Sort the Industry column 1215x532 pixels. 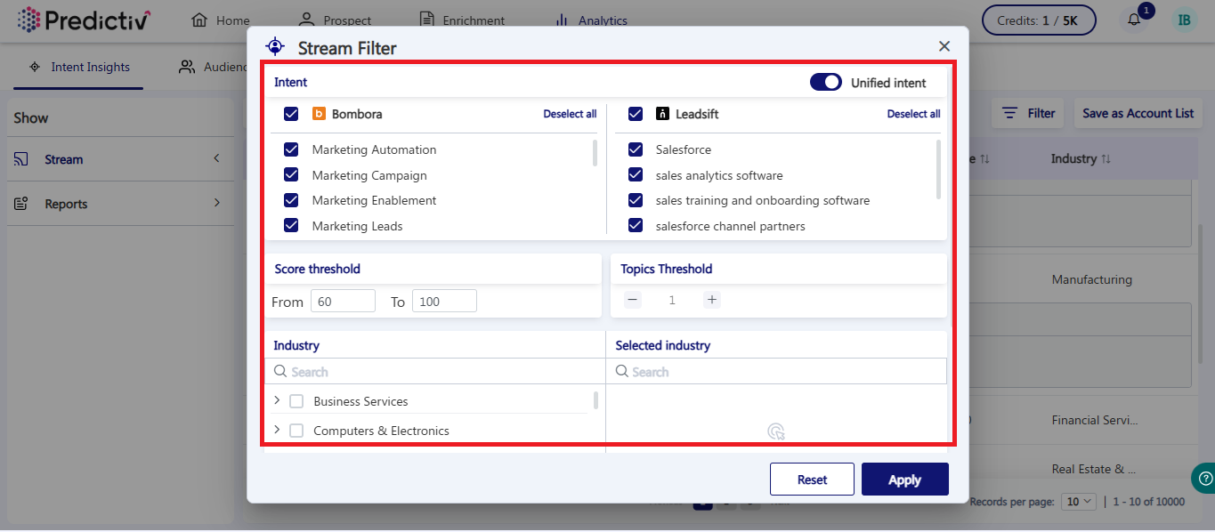tap(1106, 159)
